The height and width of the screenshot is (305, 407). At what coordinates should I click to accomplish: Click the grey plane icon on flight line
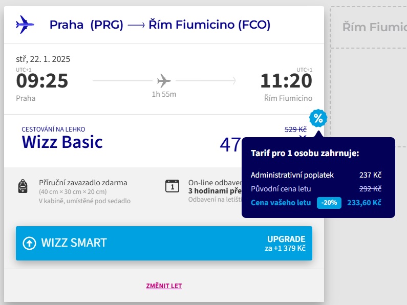pos(164,81)
